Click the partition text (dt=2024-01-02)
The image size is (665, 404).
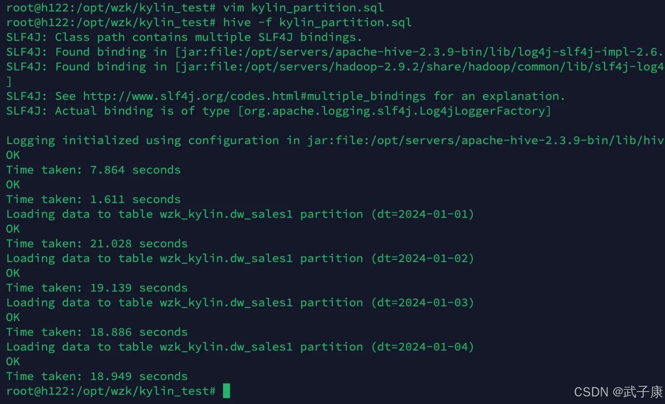pos(422,259)
